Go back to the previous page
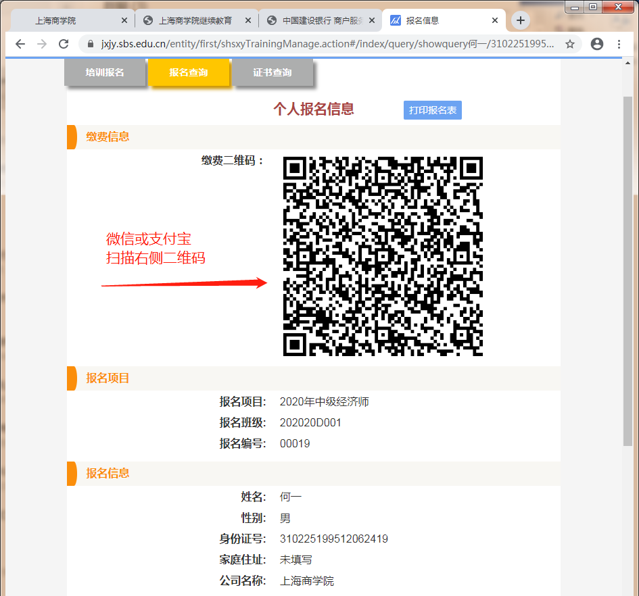 [20, 44]
